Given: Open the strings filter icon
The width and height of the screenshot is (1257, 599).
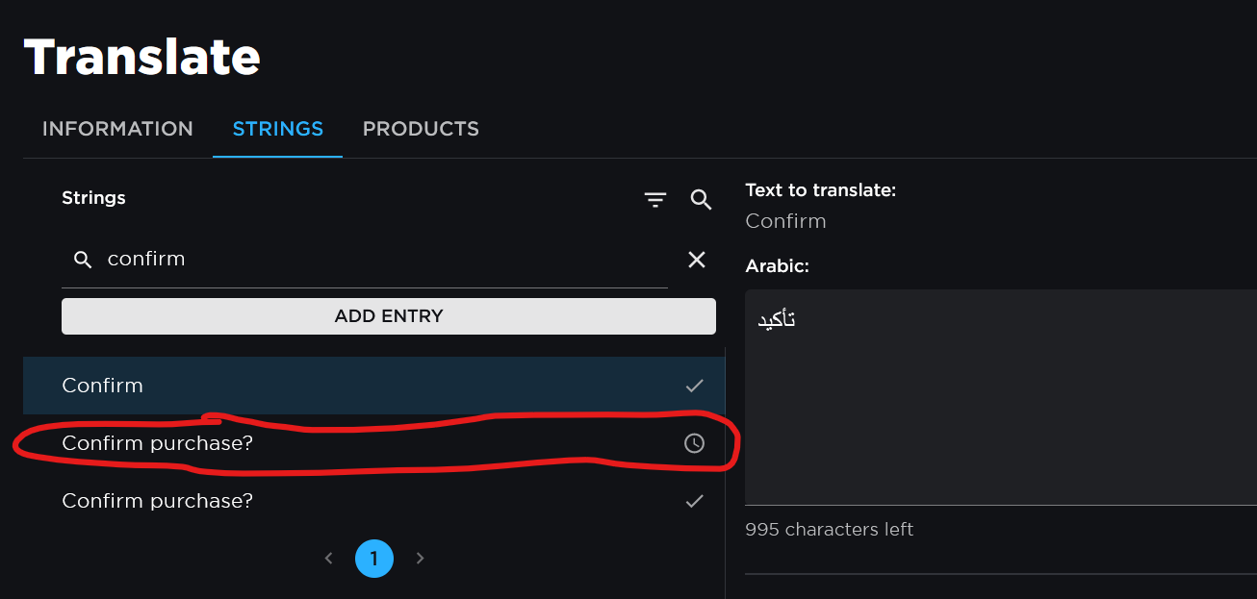Looking at the screenshot, I should (655, 199).
